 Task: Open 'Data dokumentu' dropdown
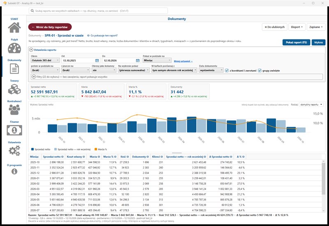point(211,70)
